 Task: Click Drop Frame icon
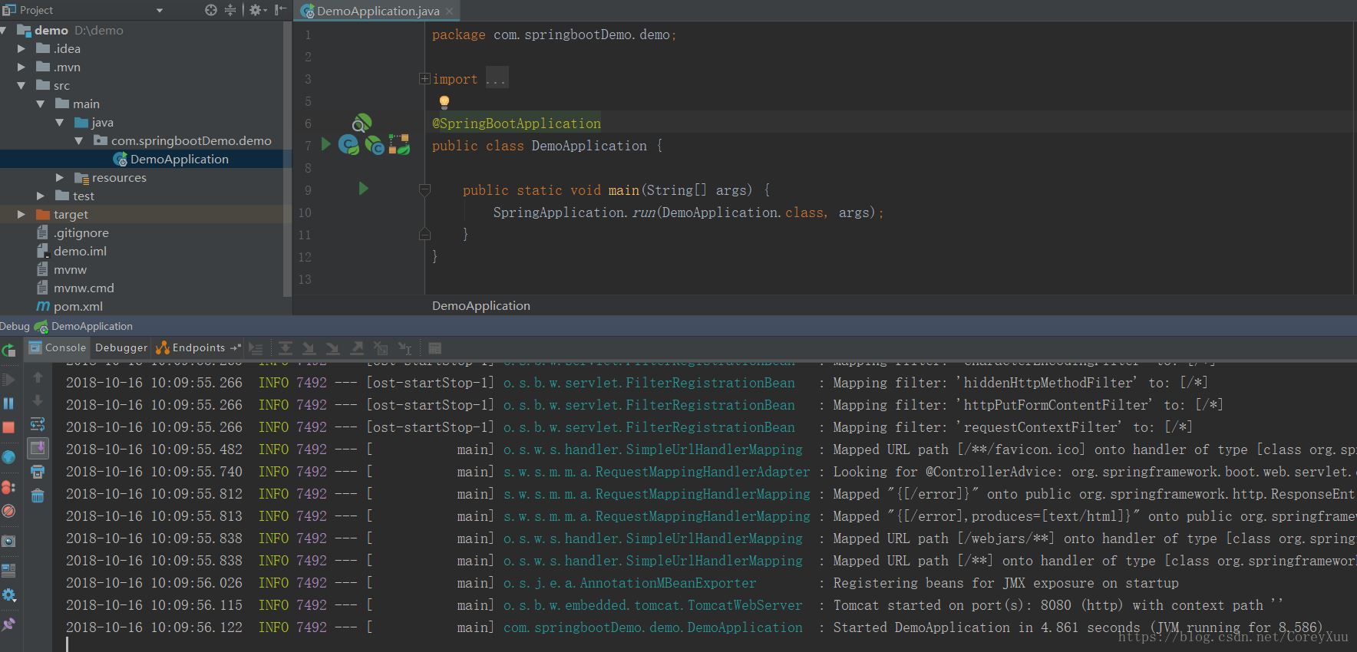(381, 348)
